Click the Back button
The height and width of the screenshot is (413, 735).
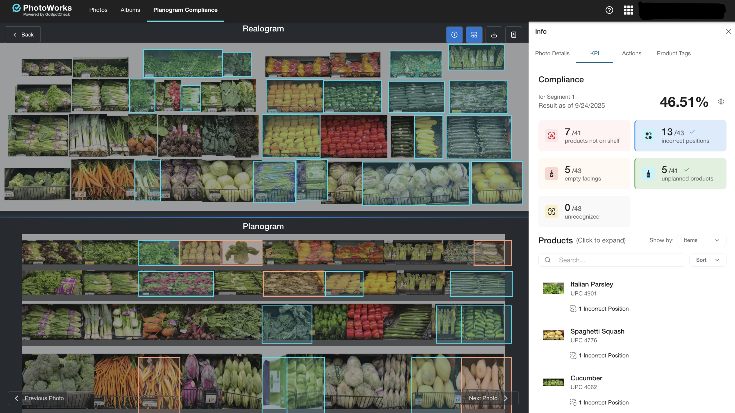[x=23, y=35]
